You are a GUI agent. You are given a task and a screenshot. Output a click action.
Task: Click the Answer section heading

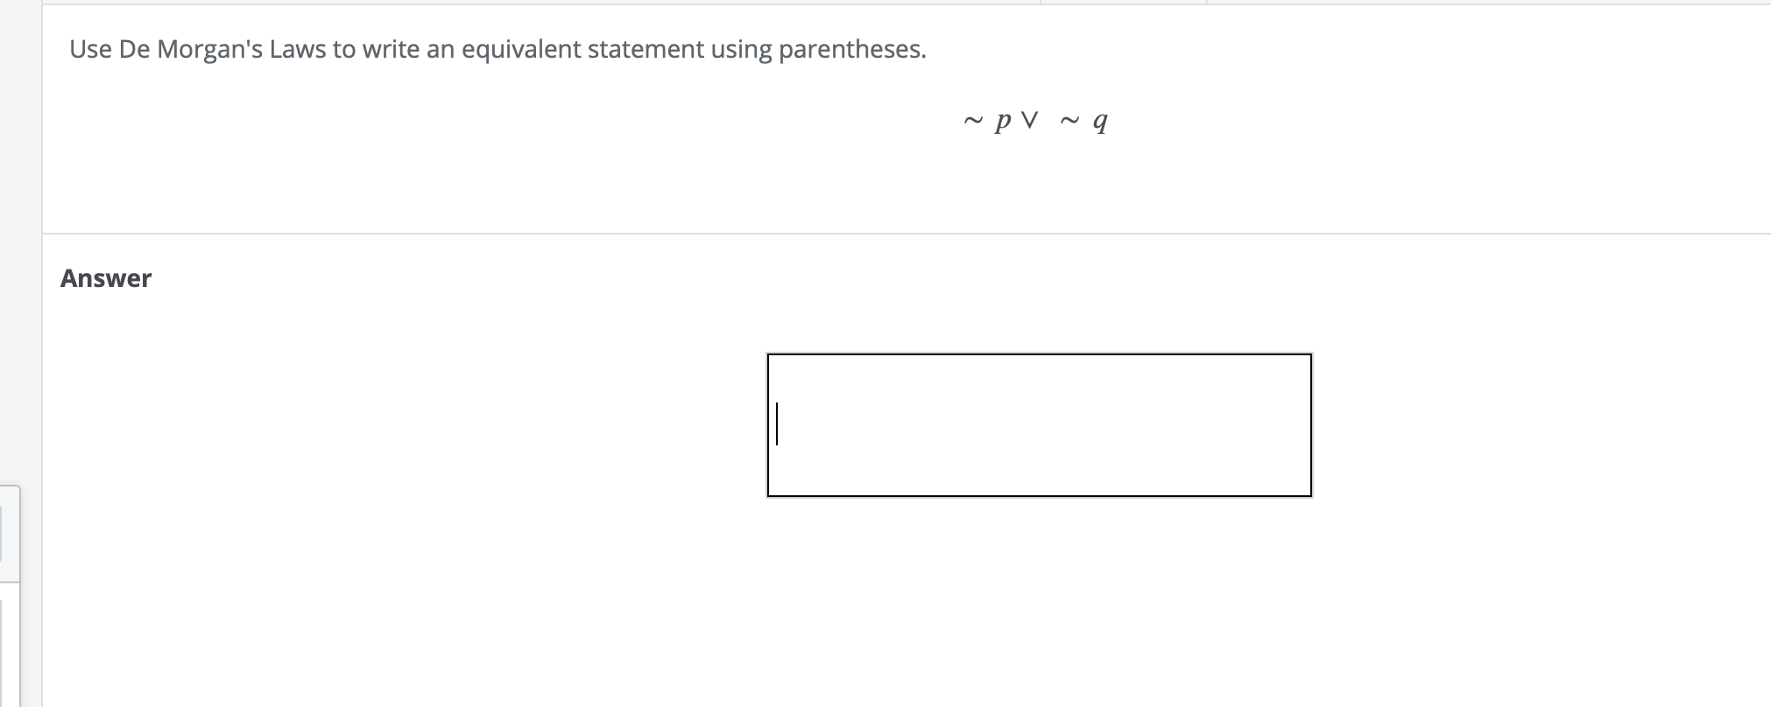pos(105,278)
